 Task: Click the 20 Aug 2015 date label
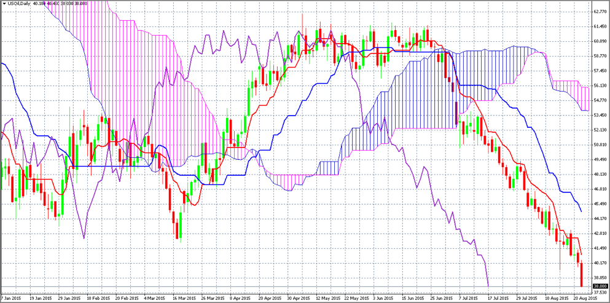(x=584, y=299)
